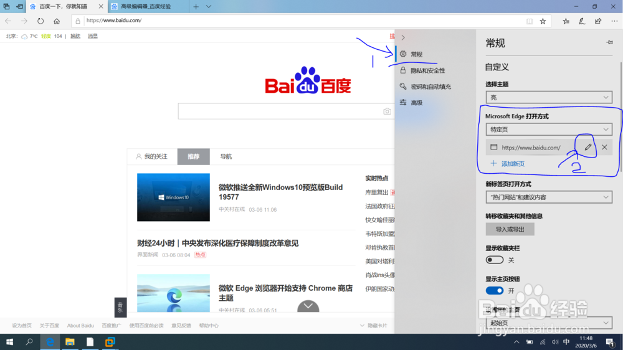Select 高级 settings category
The height and width of the screenshot is (350, 623).
[x=435, y=103]
